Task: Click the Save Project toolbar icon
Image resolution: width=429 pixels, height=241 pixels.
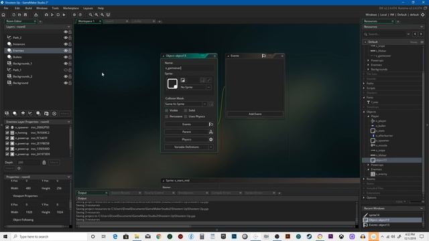Action: (25, 15)
